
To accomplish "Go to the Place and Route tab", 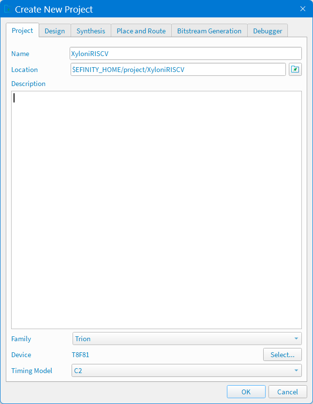I will (141, 31).
